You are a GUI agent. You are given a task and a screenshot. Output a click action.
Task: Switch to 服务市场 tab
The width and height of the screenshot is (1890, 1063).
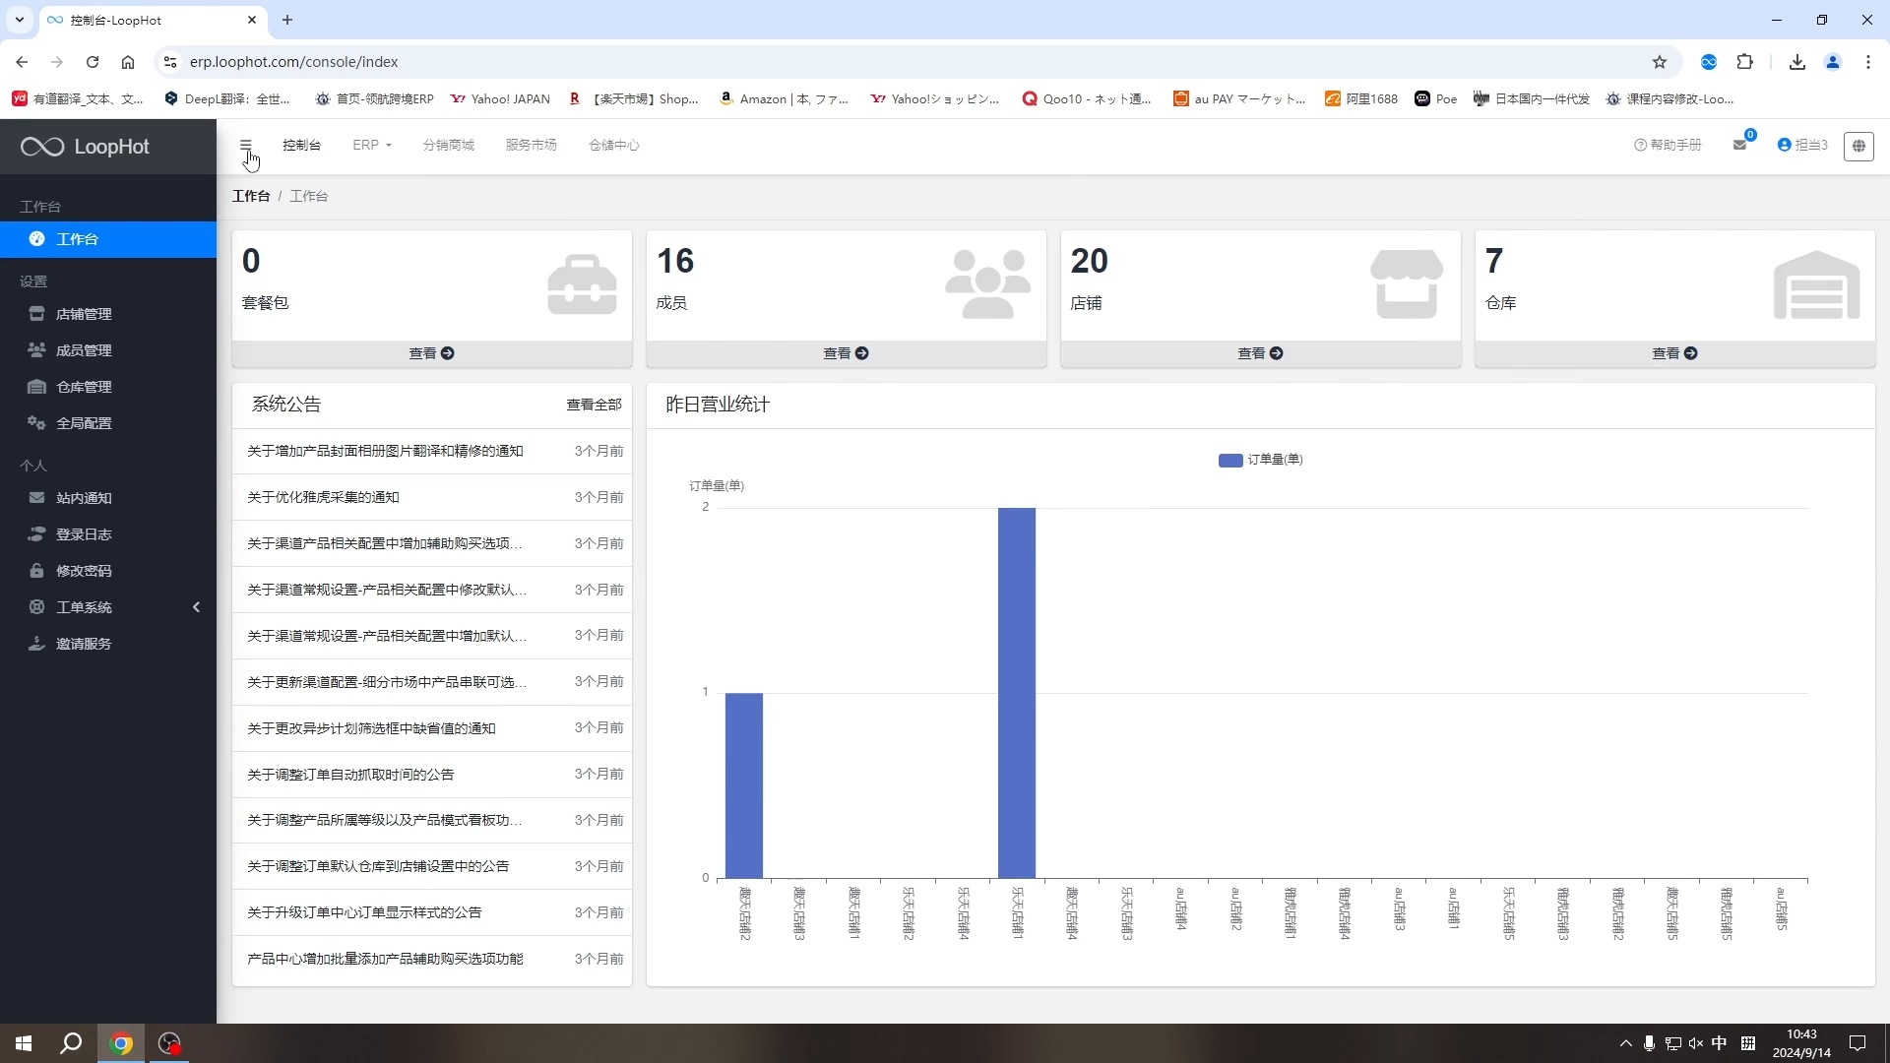[531, 145]
